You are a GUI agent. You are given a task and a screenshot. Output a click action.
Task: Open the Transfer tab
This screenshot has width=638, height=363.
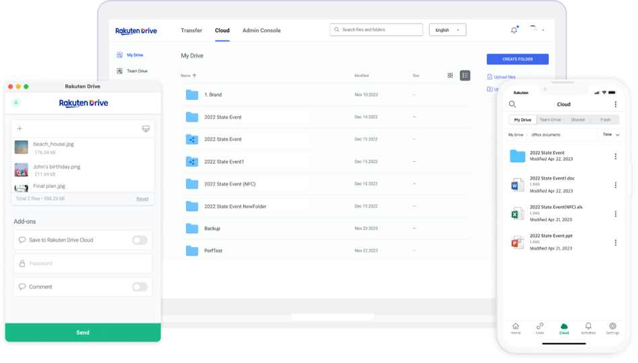(191, 30)
